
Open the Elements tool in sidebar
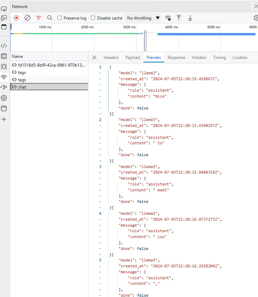4,46
